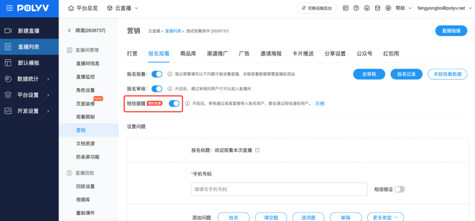
Task: Open the download icon in top bar
Action: point(366,8)
